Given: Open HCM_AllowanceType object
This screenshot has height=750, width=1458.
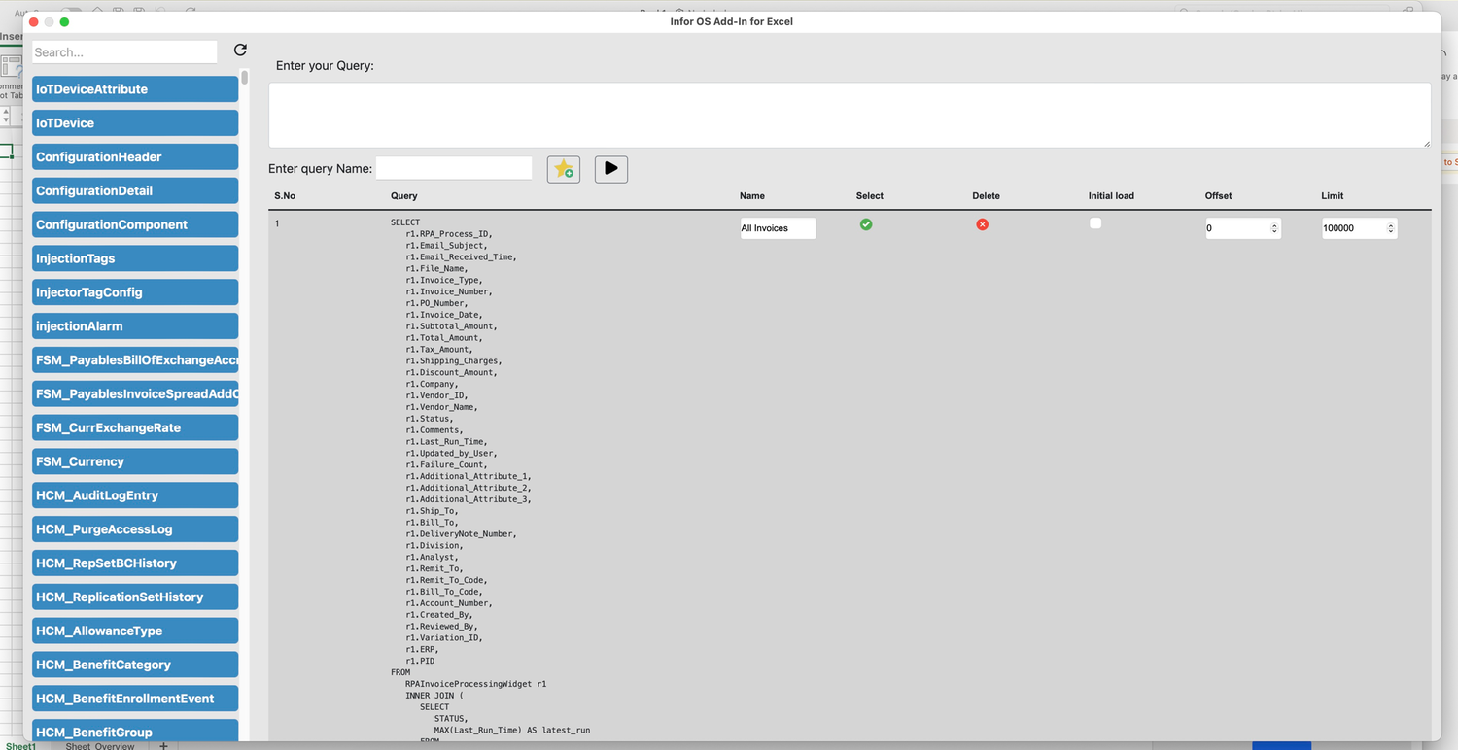Looking at the screenshot, I should 135,631.
